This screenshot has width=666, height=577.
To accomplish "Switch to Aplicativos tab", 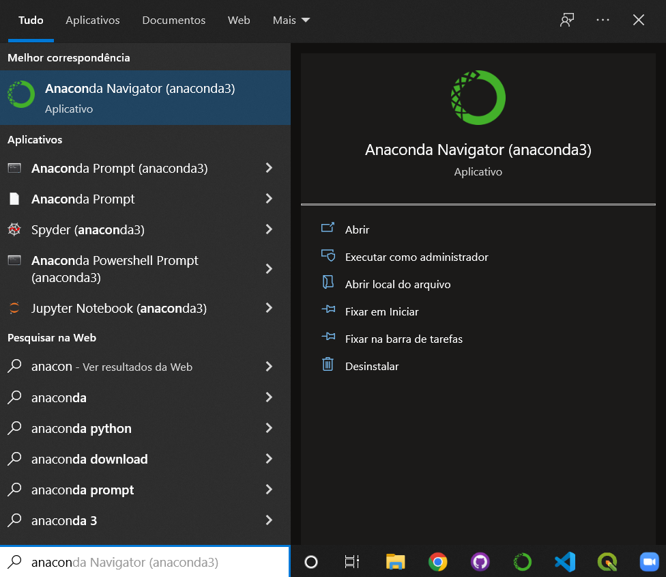I will tap(93, 20).
